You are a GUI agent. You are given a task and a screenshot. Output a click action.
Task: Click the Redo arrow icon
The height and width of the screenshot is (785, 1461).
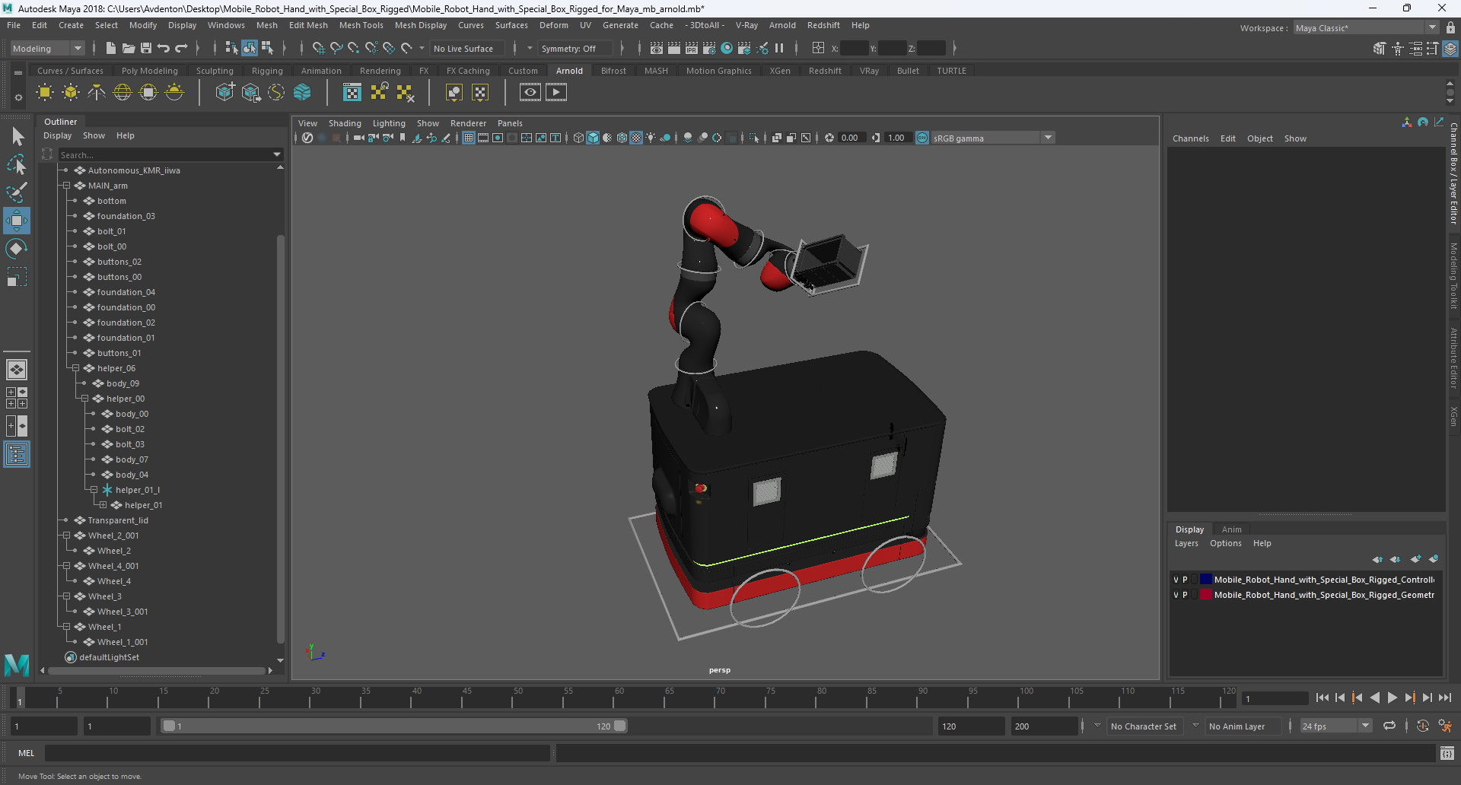(x=181, y=48)
